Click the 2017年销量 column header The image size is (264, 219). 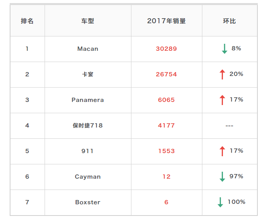[166, 21]
